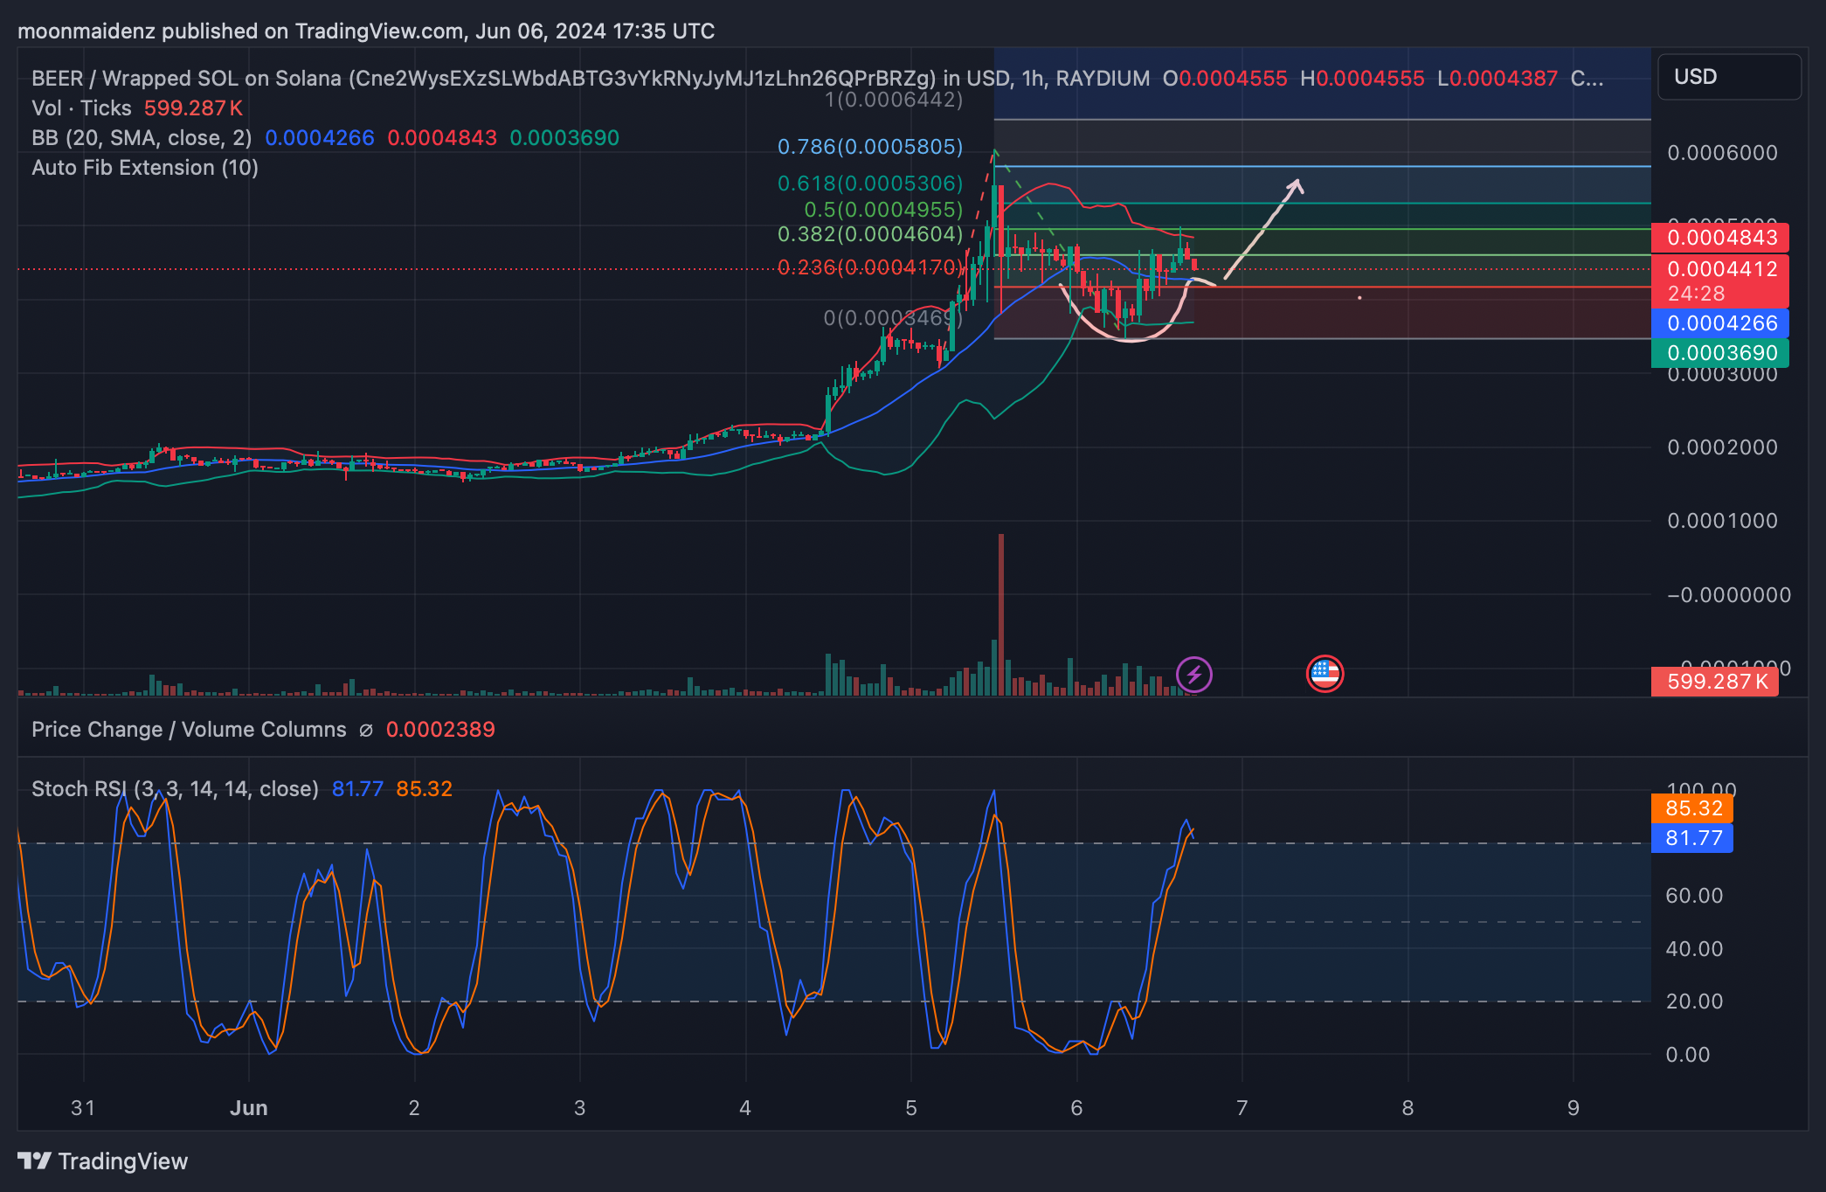Click the US flag economic event icon
The height and width of the screenshot is (1192, 1826).
(x=1325, y=675)
